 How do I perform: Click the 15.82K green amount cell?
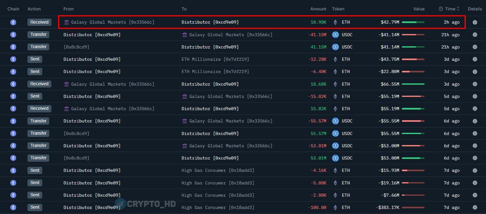(319, 109)
